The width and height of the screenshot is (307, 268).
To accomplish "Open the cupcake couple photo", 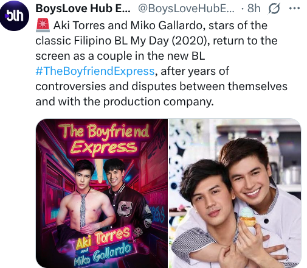I will [x=235, y=193].
